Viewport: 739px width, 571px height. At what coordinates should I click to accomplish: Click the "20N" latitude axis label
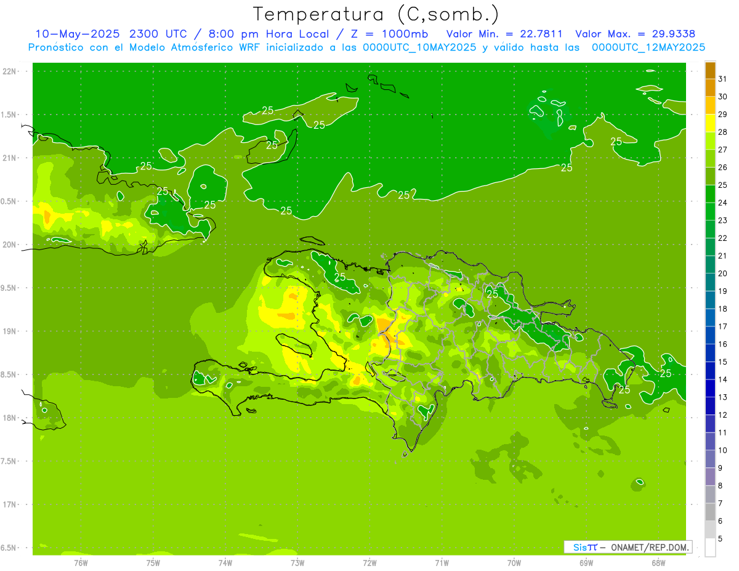(x=9, y=245)
